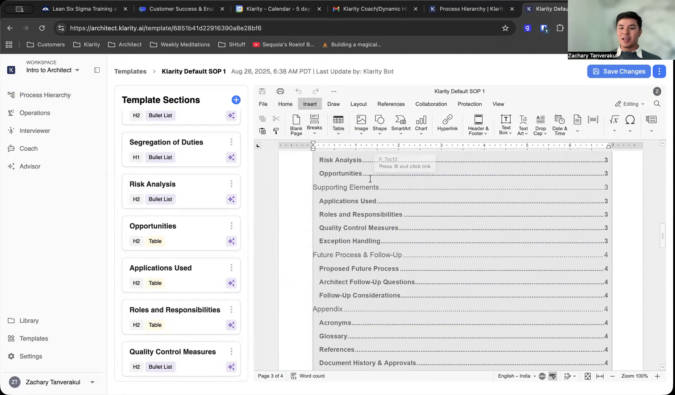The height and width of the screenshot is (395, 675).
Task: Click the Print icon in editor
Action: [x=280, y=91]
